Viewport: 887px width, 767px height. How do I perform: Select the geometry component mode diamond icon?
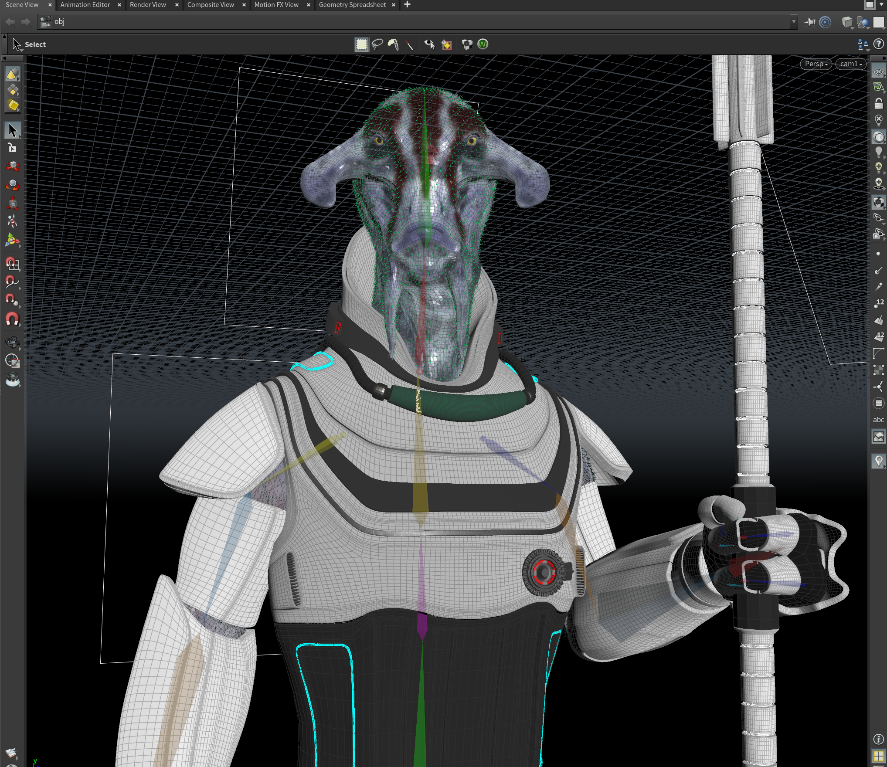click(12, 90)
